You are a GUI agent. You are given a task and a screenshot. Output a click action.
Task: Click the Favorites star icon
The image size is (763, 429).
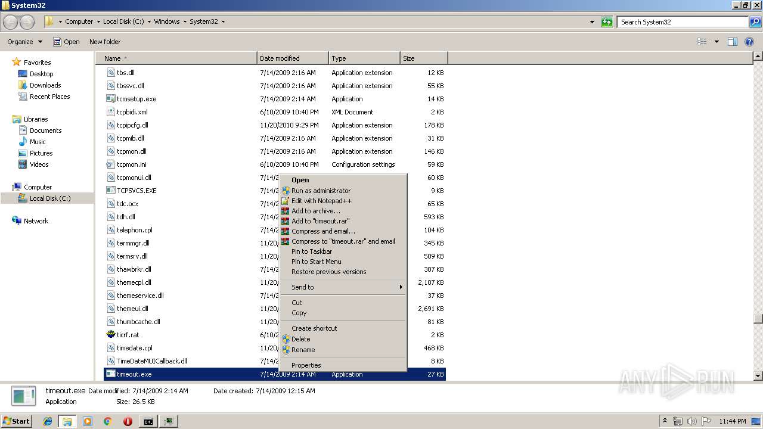click(16, 62)
